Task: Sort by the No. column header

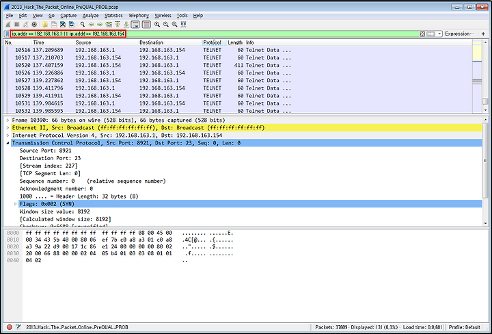Action: (x=18, y=42)
